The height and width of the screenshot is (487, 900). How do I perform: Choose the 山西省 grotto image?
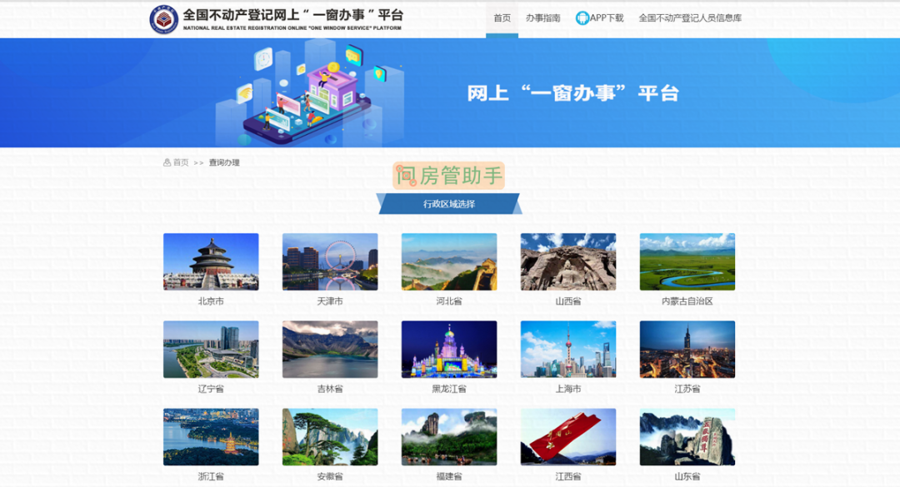[568, 261]
